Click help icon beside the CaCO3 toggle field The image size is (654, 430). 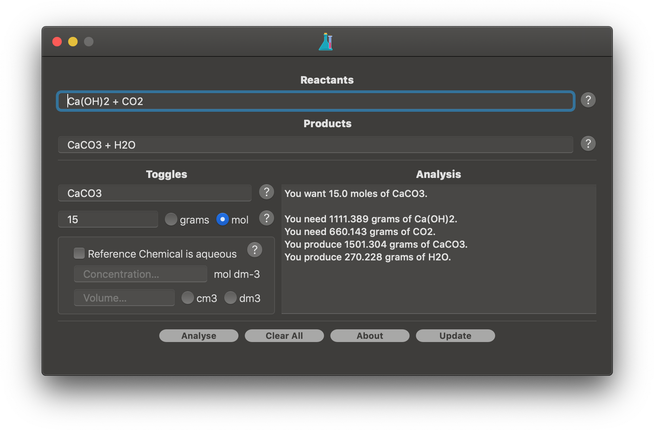pyautogui.click(x=267, y=192)
